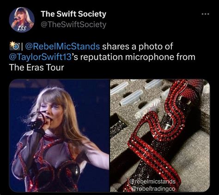Open the @TheSwiftSociety handle
219x195 pixels.
tap(73, 24)
